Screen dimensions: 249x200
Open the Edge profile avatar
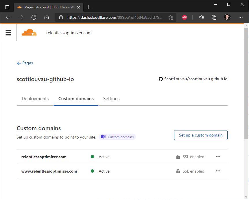227,17
